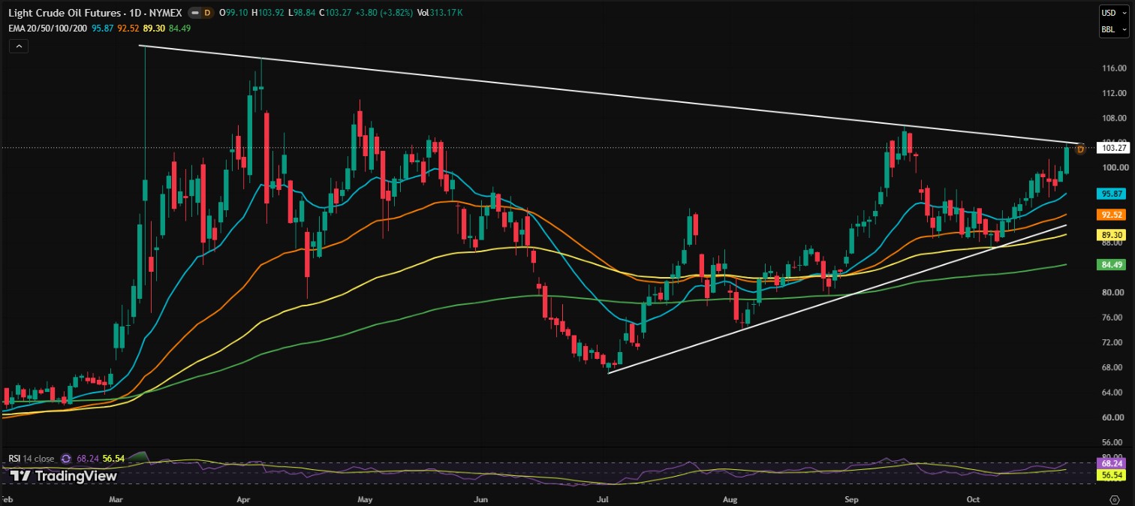1135x506 pixels.
Task: Open the chart settings gear at the bottom right
Action: [1114, 498]
